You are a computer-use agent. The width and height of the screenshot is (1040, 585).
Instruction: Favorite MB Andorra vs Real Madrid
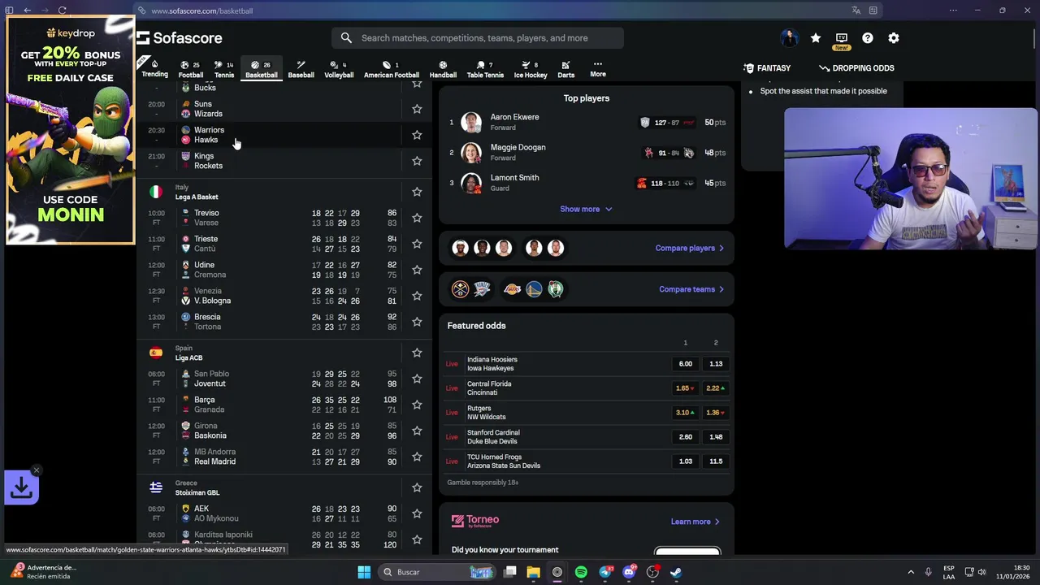(417, 457)
